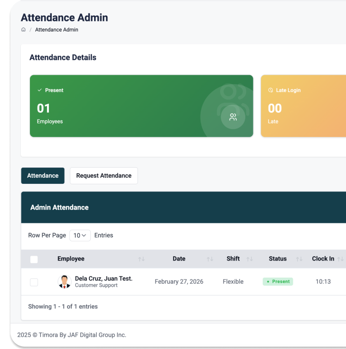Image resolution: width=346 pixels, height=349 pixels.
Task: Click the Admin Attendance table title
Action: point(59,208)
